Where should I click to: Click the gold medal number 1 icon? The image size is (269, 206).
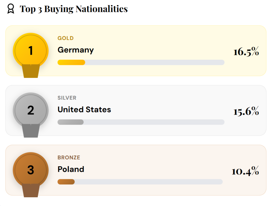(x=31, y=50)
